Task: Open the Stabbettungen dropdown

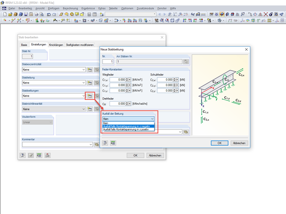Action: click(x=84, y=96)
